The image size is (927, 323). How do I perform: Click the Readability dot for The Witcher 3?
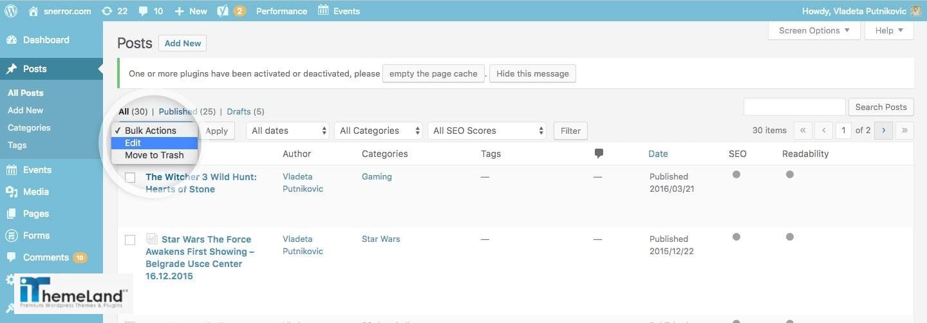[x=790, y=174]
